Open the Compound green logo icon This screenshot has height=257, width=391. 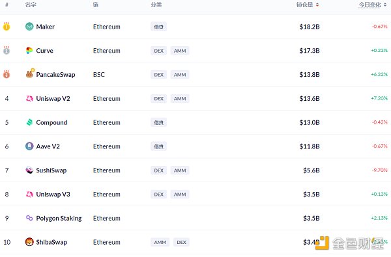[x=29, y=122]
